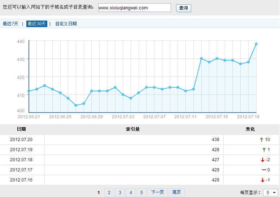
Task: Click the green up arrow for 2012.07.19
Action: pyautogui.click(x=264, y=150)
